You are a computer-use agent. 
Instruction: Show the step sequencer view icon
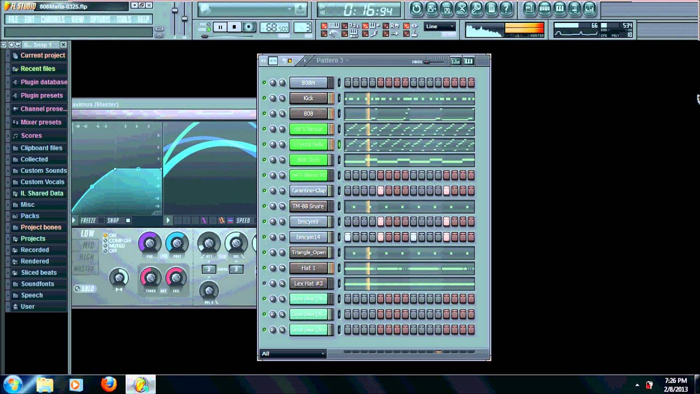click(545, 8)
